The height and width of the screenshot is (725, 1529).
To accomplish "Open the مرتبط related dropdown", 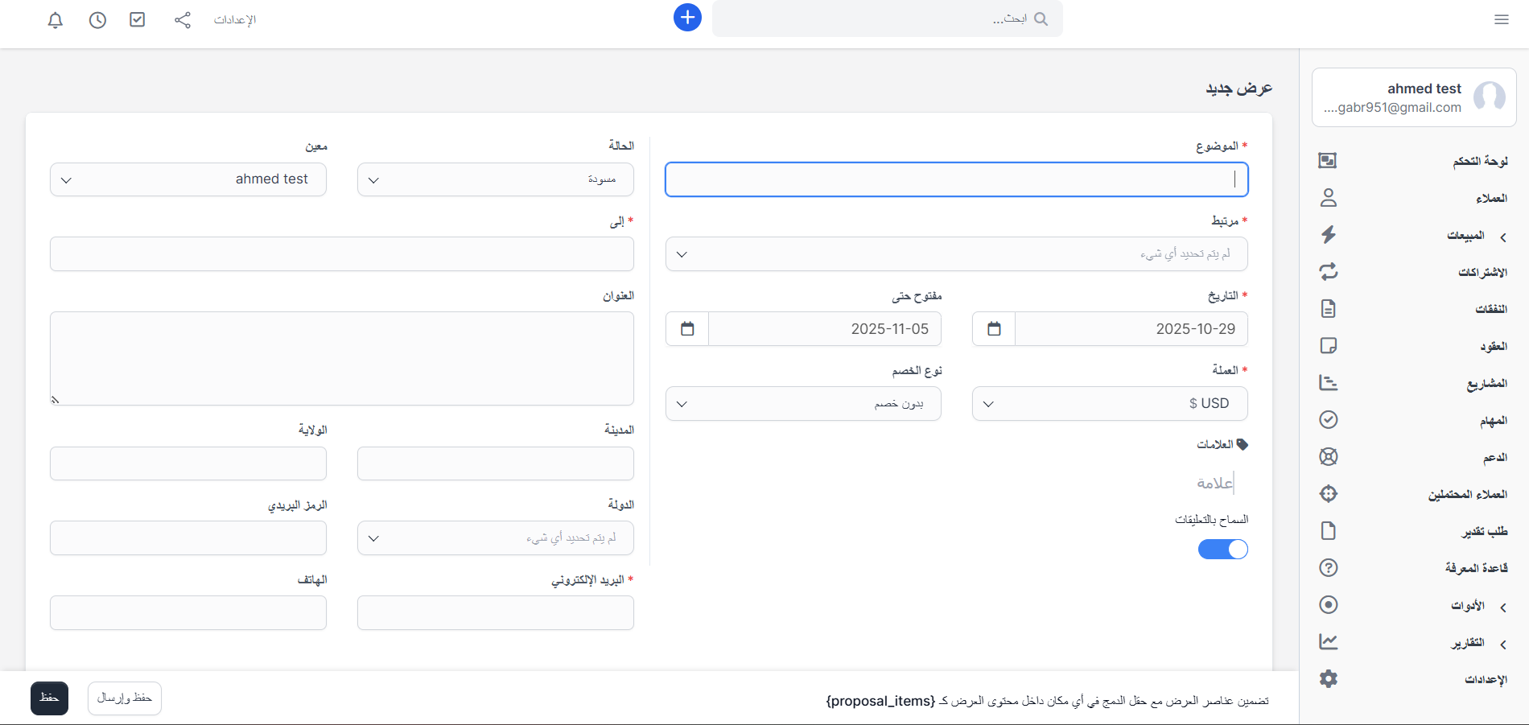I will [956, 254].
